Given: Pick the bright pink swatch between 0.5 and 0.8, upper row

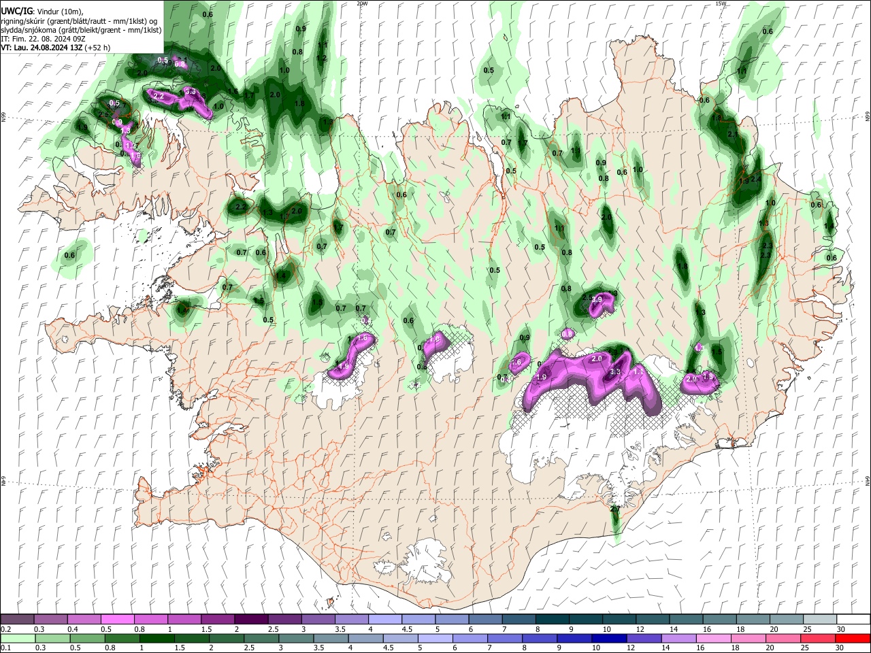Looking at the screenshot, I should 117,620.
